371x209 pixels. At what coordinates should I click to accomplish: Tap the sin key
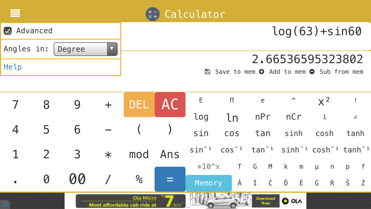[x=201, y=133]
